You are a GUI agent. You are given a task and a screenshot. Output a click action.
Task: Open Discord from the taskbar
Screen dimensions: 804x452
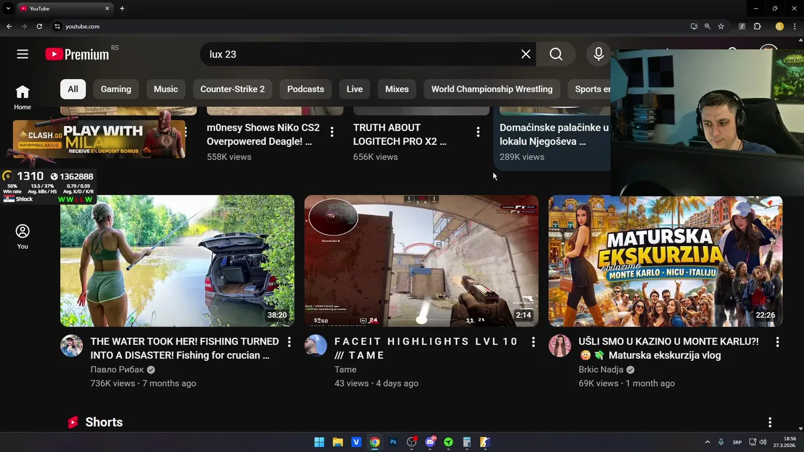click(x=430, y=442)
